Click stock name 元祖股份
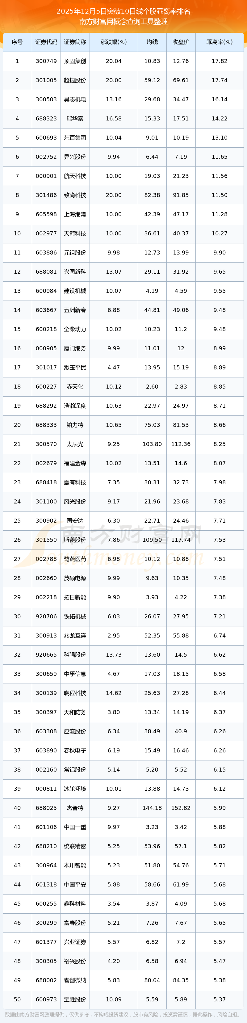The height and width of the screenshot is (1023, 247). [75, 253]
